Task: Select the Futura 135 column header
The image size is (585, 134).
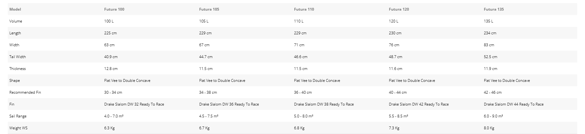Action: 494,9
